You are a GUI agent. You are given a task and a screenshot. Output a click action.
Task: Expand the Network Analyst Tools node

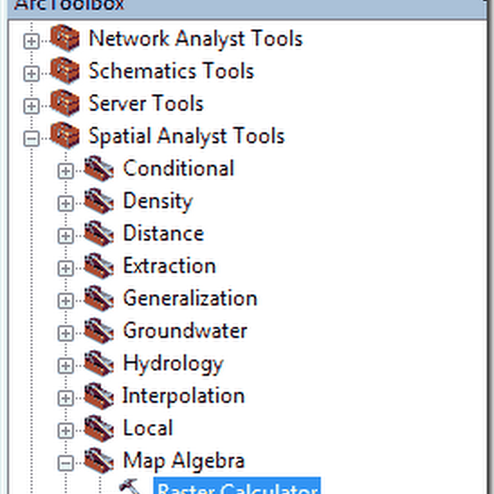[31, 41]
